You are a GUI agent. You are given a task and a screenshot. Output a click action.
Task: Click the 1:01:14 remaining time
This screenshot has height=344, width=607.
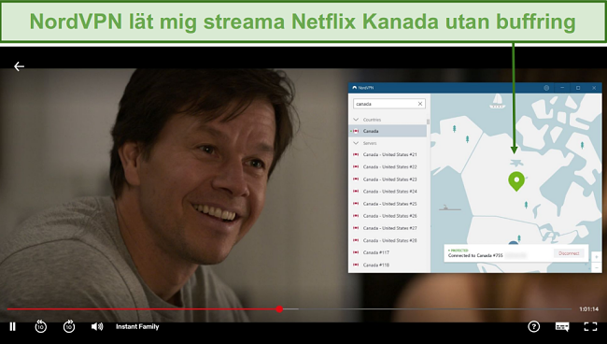point(589,309)
